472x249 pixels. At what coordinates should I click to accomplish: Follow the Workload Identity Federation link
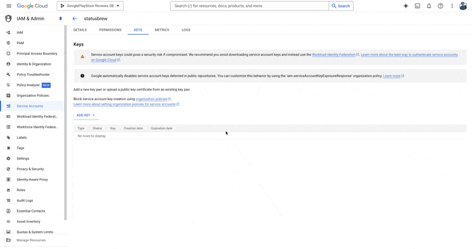click(x=334, y=54)
